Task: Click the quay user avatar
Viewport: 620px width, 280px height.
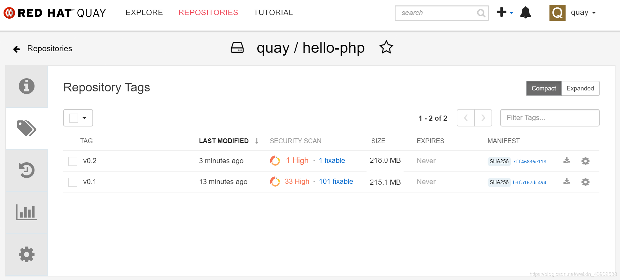Action: pyautogui.click(x=558, y=13)
